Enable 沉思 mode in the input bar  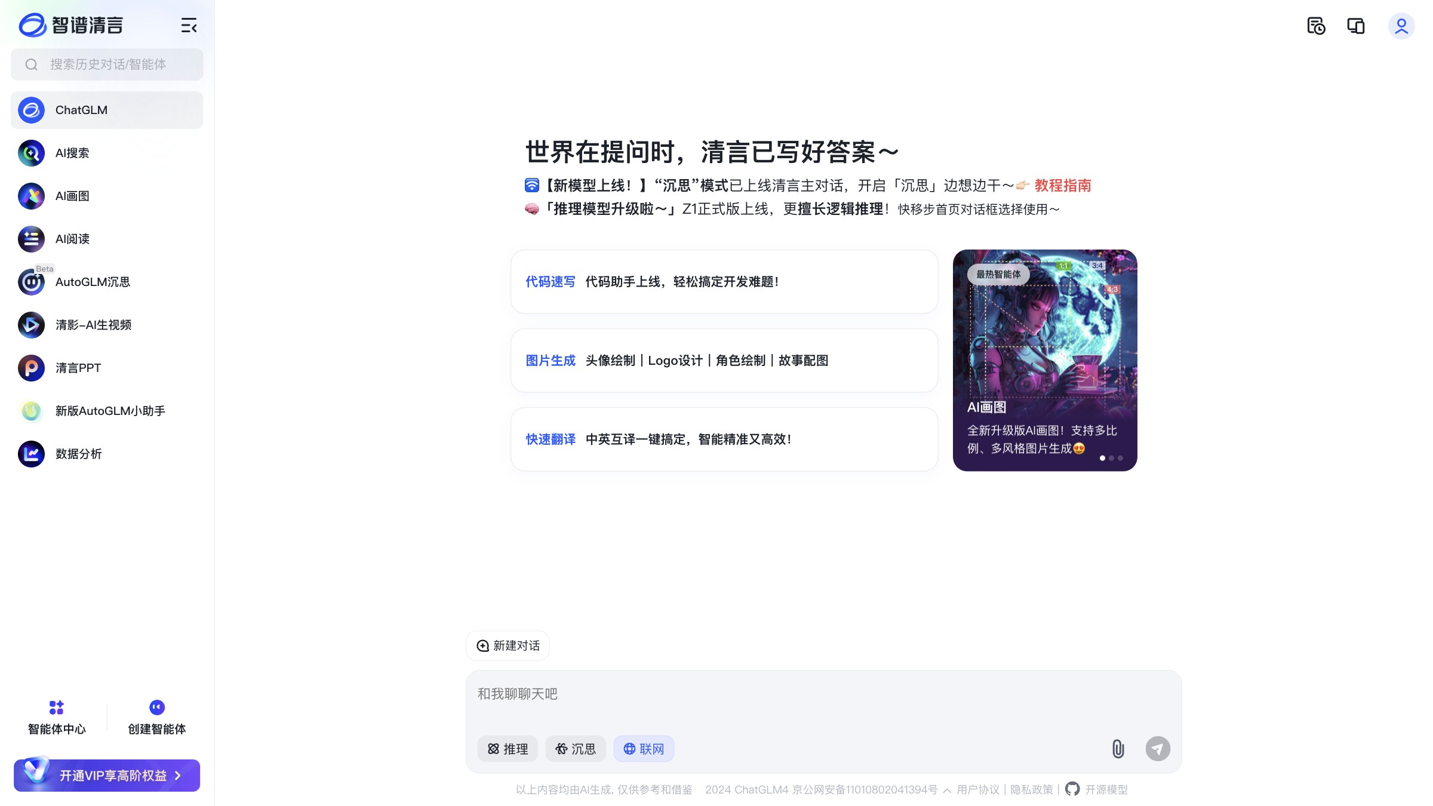575,749
